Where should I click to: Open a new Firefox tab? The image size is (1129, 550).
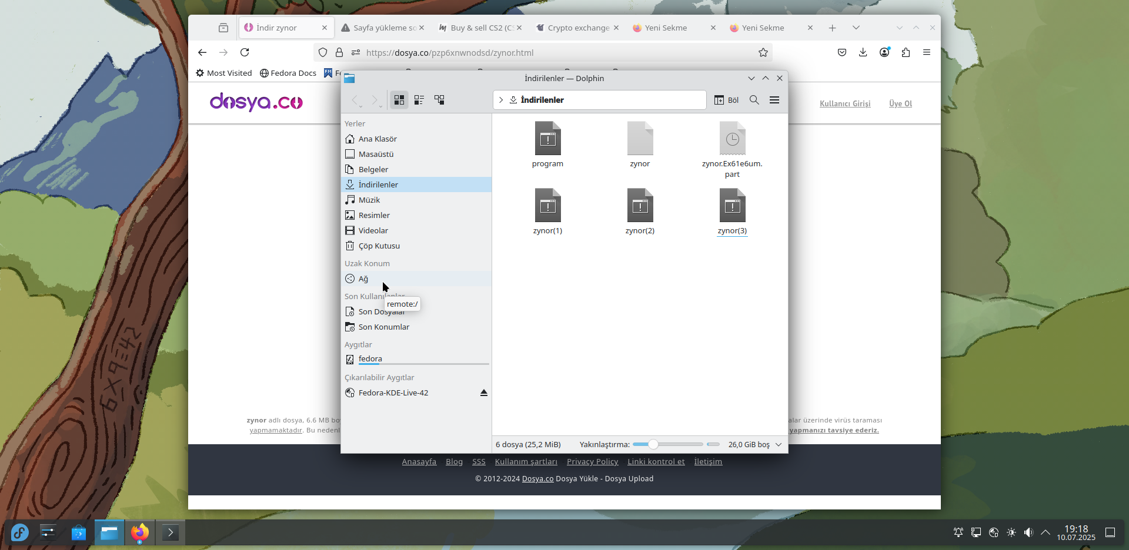(832, 28)
